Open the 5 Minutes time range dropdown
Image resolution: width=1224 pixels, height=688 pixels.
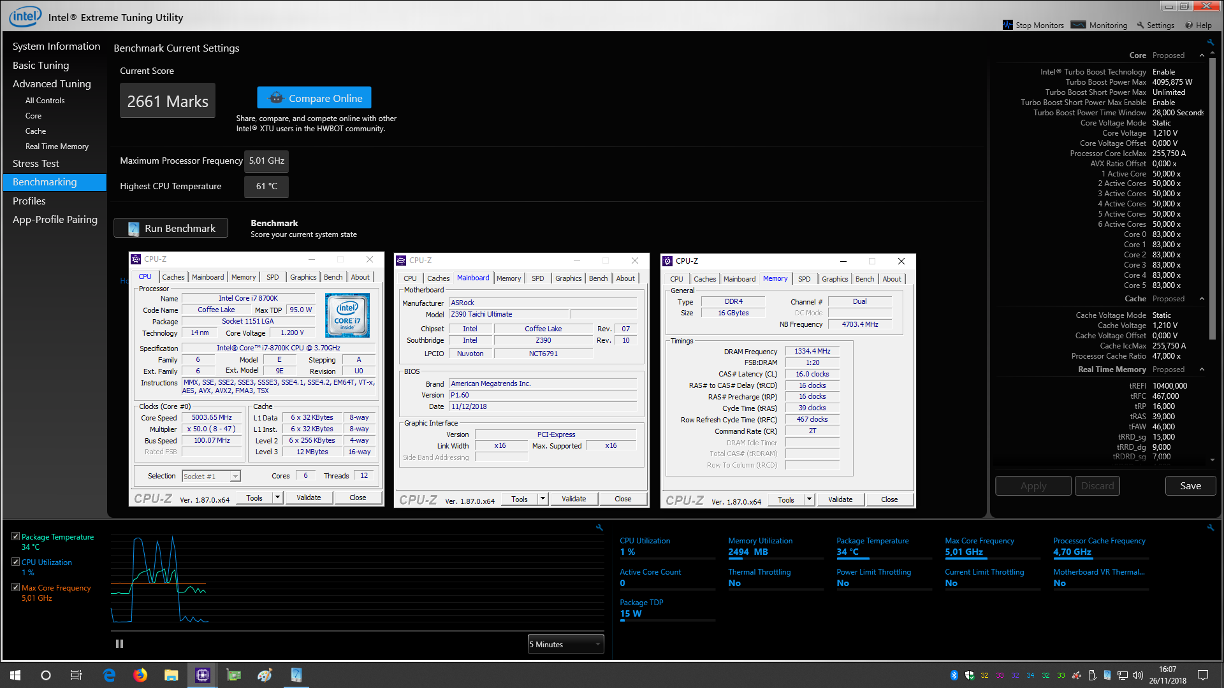click(565, 644)
